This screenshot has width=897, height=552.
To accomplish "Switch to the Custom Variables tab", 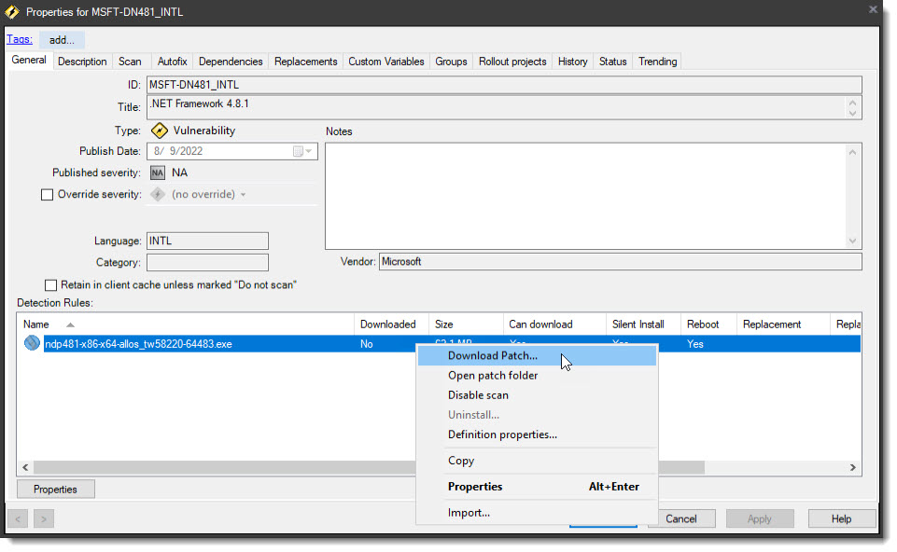I will [385, 62].
